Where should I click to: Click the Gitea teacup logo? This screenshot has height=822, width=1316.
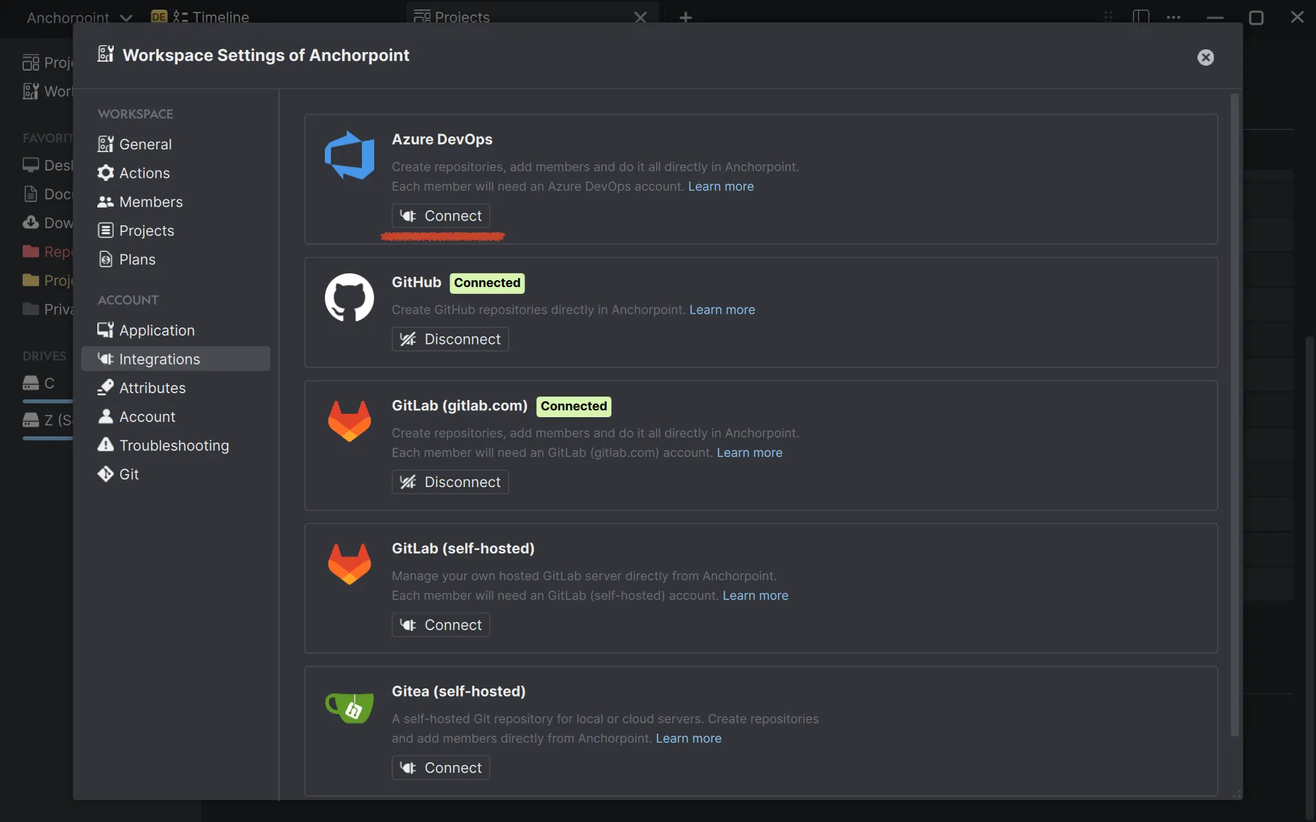pyautogui.click(x=350, y=708)
